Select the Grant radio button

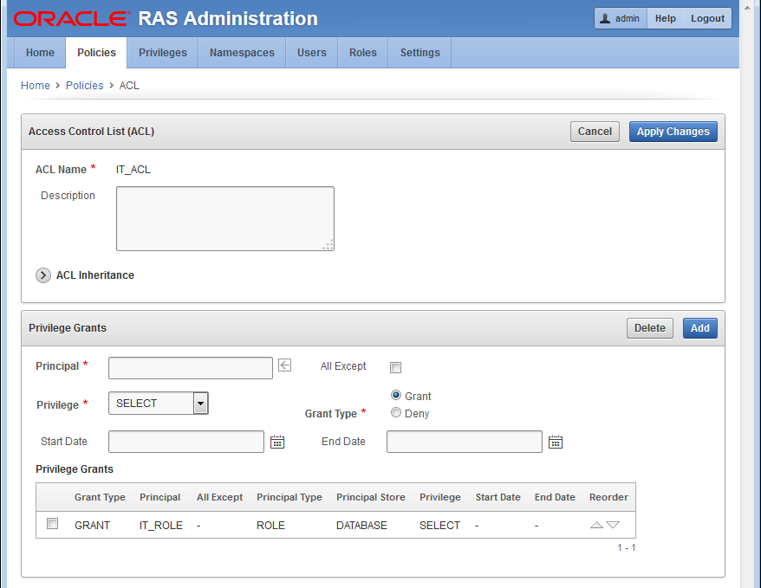[396, 395]
